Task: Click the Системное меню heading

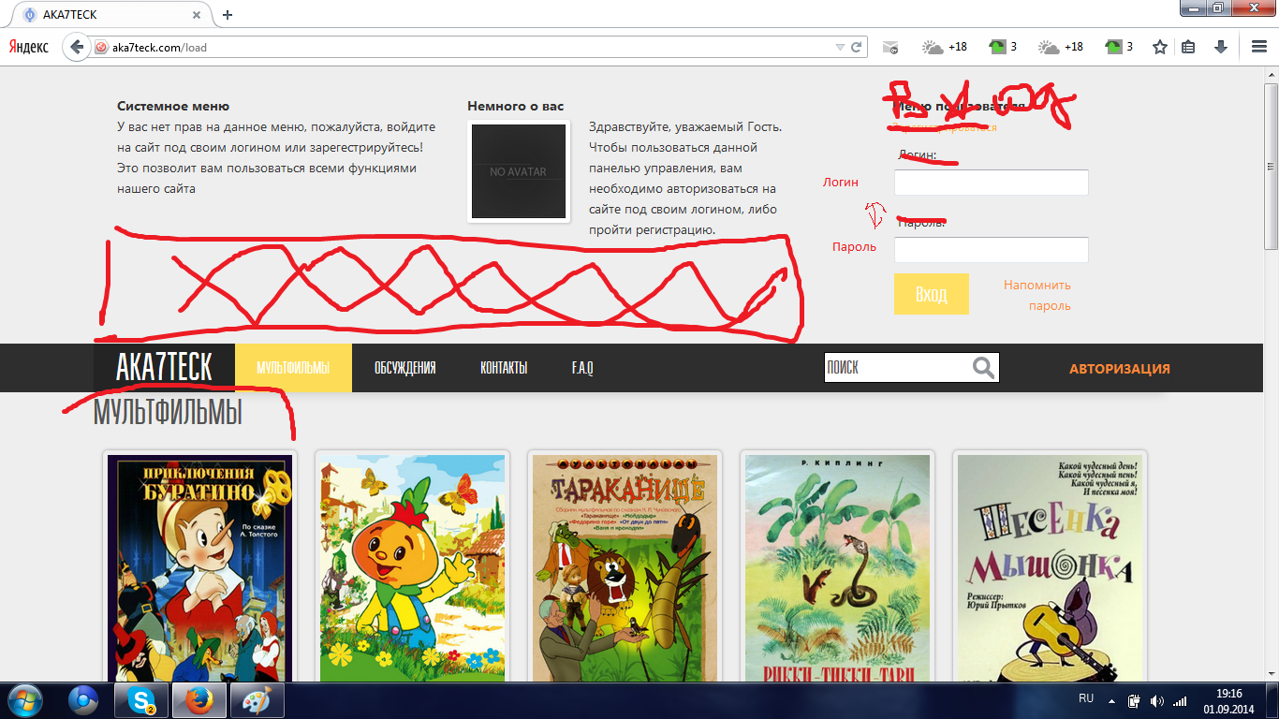Action: tap(173, 107)
